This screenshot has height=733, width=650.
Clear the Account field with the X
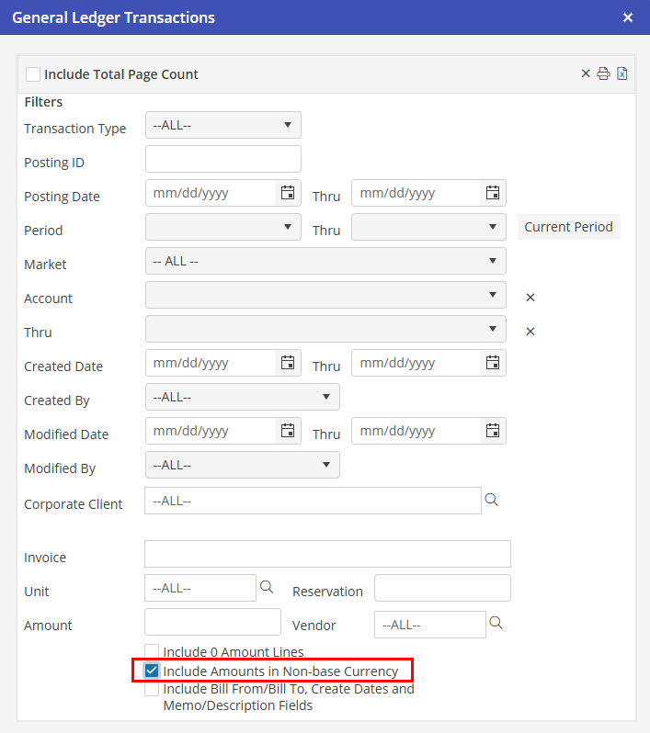pos(530,298)
